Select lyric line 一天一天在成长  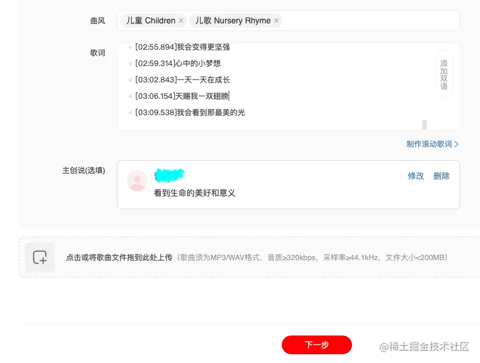point(182,80)
